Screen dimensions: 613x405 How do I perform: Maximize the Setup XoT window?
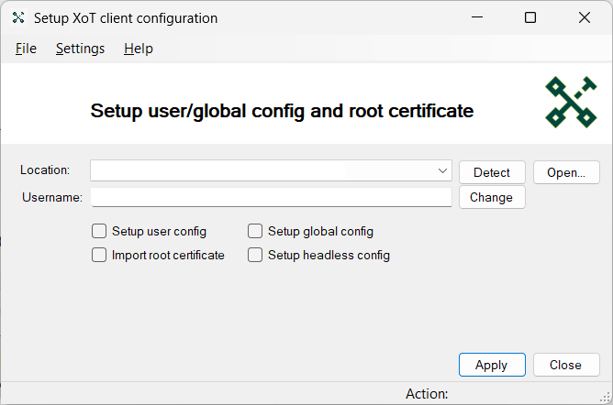tap(530, 17)
